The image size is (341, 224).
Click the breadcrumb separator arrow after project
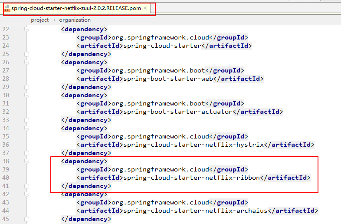54,20
